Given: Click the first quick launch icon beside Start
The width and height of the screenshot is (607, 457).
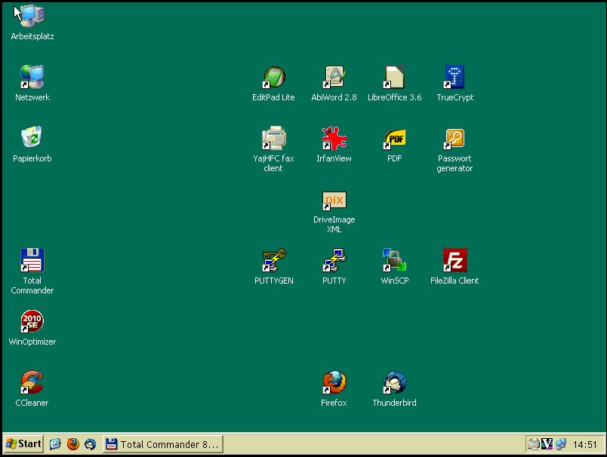Looking at the screenshot, I should tap(55, 444).
